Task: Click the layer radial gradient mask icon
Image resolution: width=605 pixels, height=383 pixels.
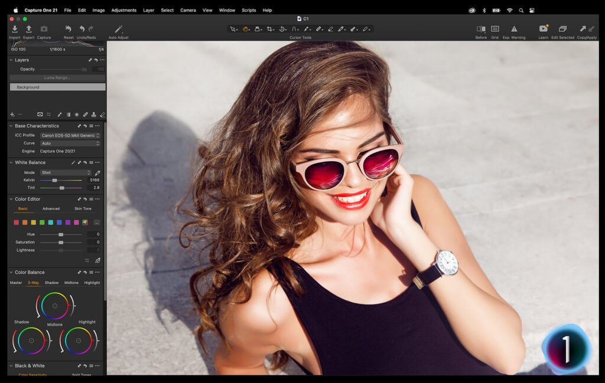Action: coord(77,114)
